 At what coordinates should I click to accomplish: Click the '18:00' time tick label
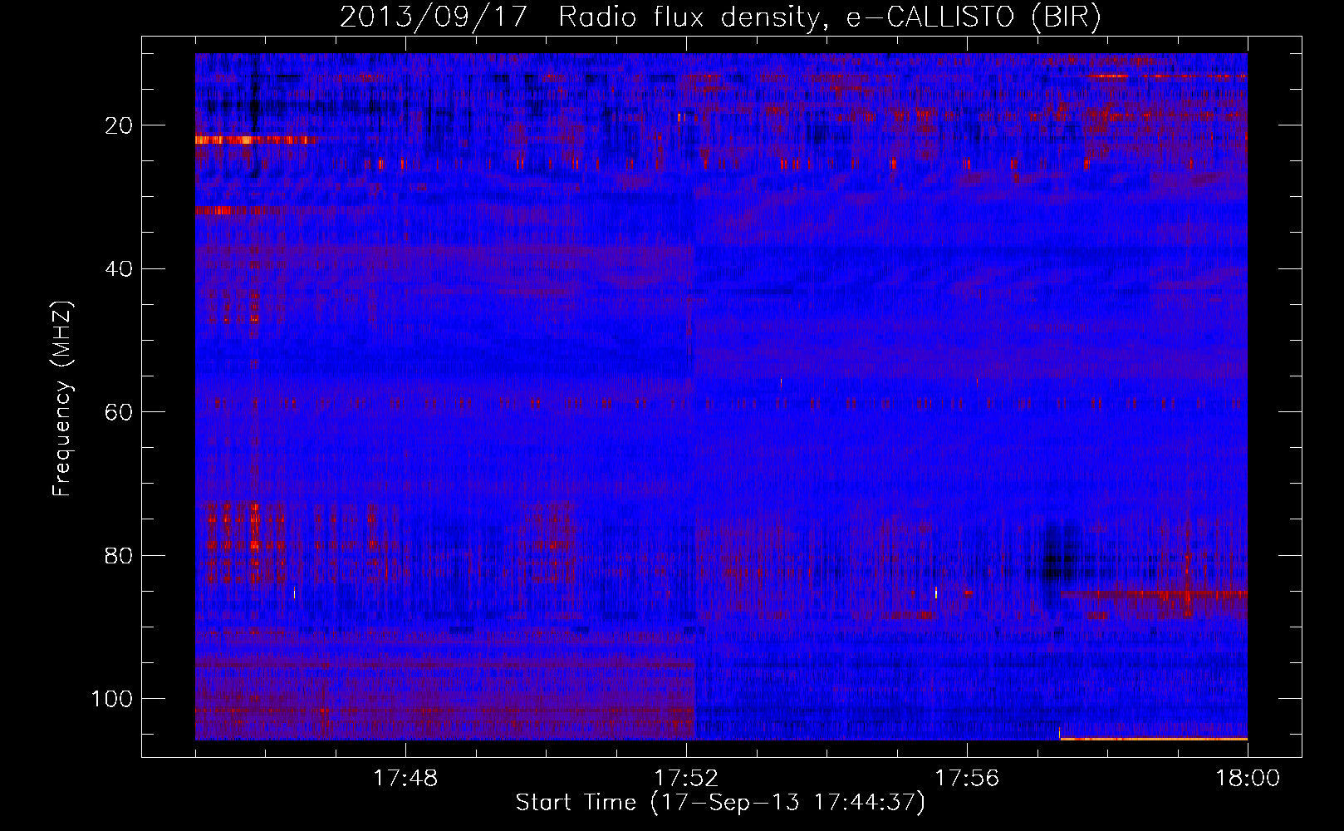pyautogui.click(x=1248, y=779)
